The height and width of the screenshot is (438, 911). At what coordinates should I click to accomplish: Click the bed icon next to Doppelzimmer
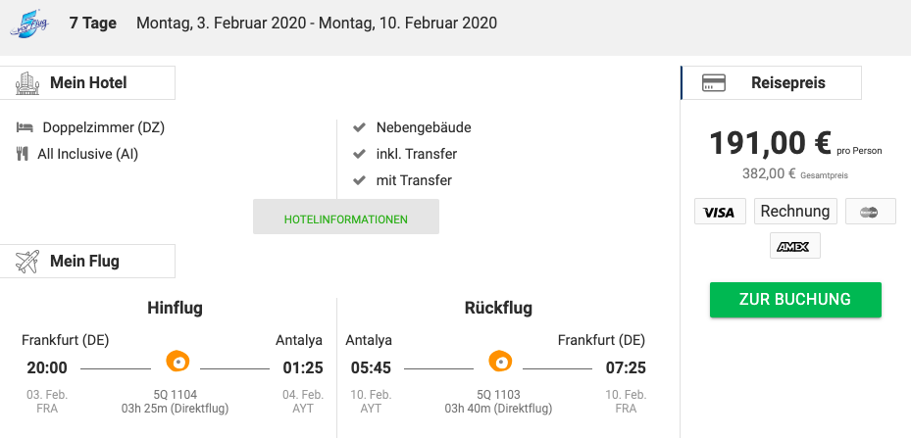coord(25,127)
